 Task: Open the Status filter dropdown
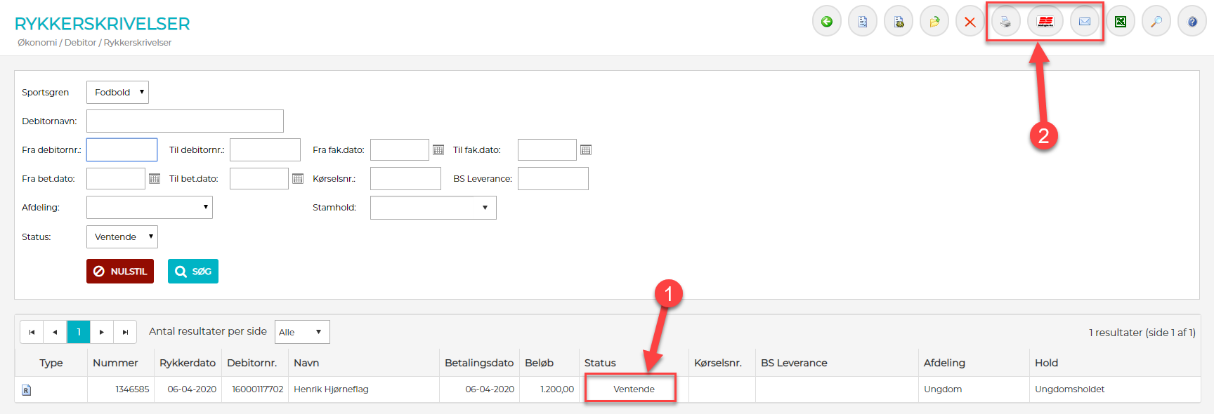coord(122,237)
